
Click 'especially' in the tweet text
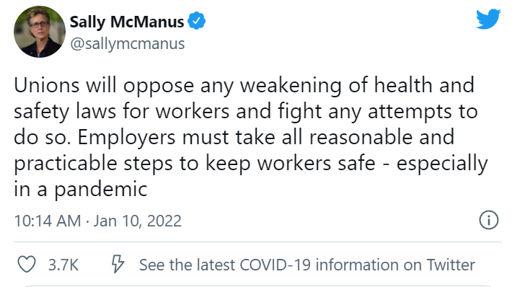point(442,164)
